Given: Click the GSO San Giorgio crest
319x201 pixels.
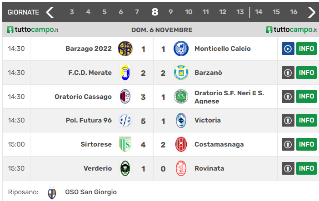Looking at the screenshot, I should tap(52, 192).
